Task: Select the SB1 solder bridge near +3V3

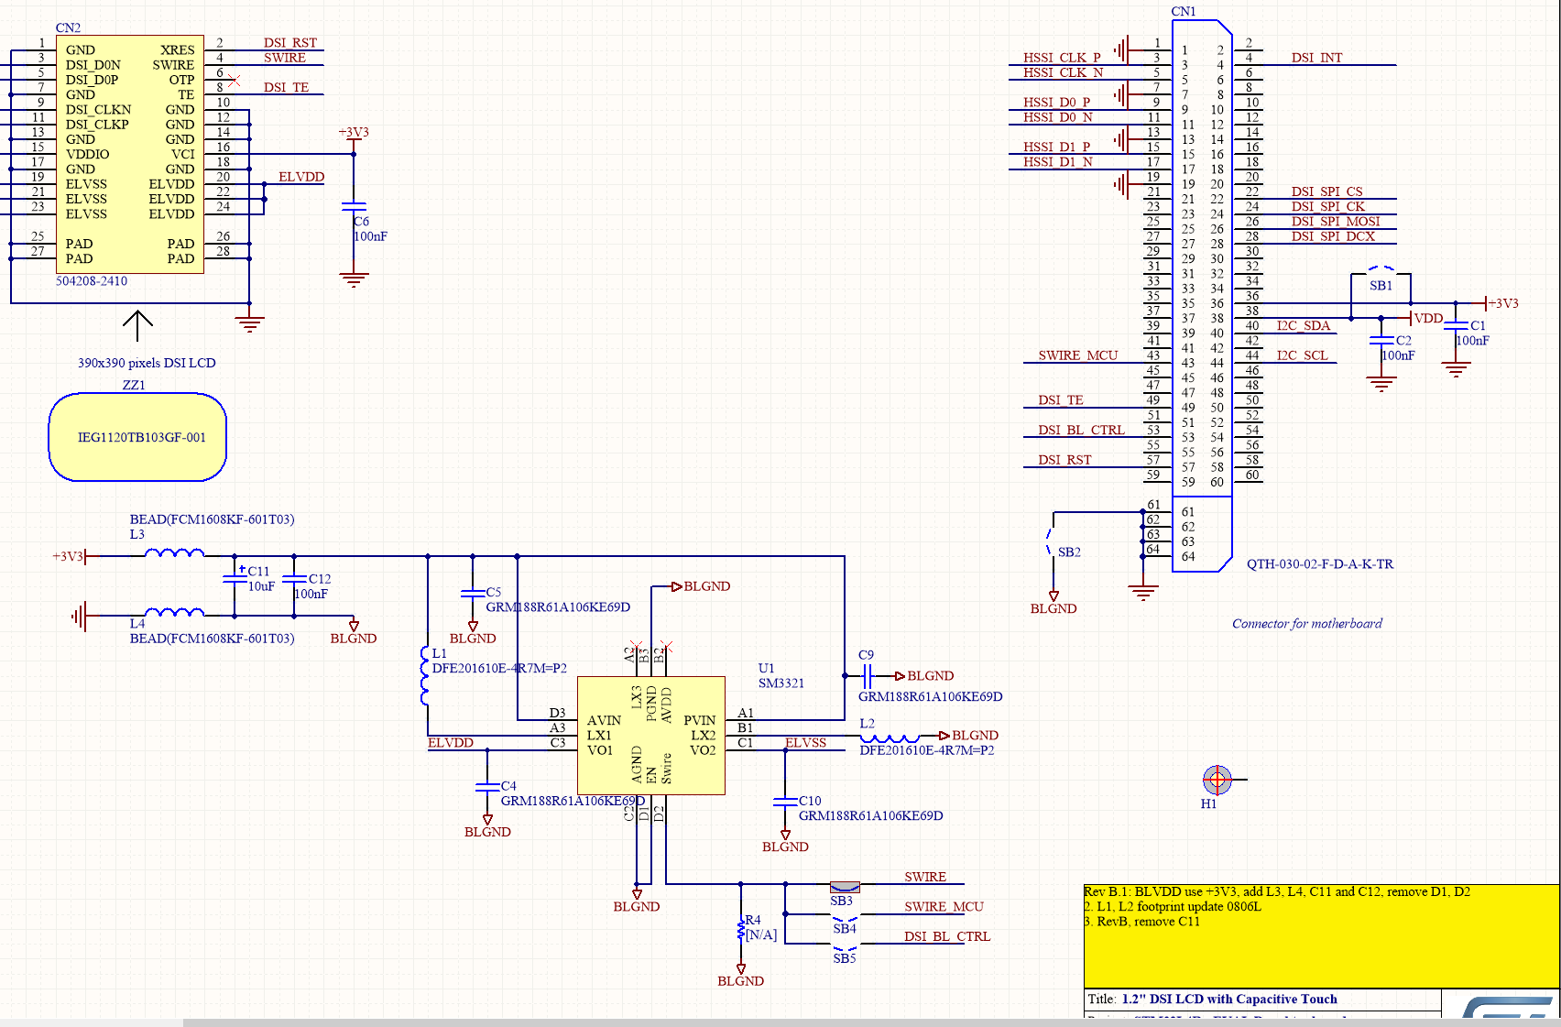Action: [1381, 272]
